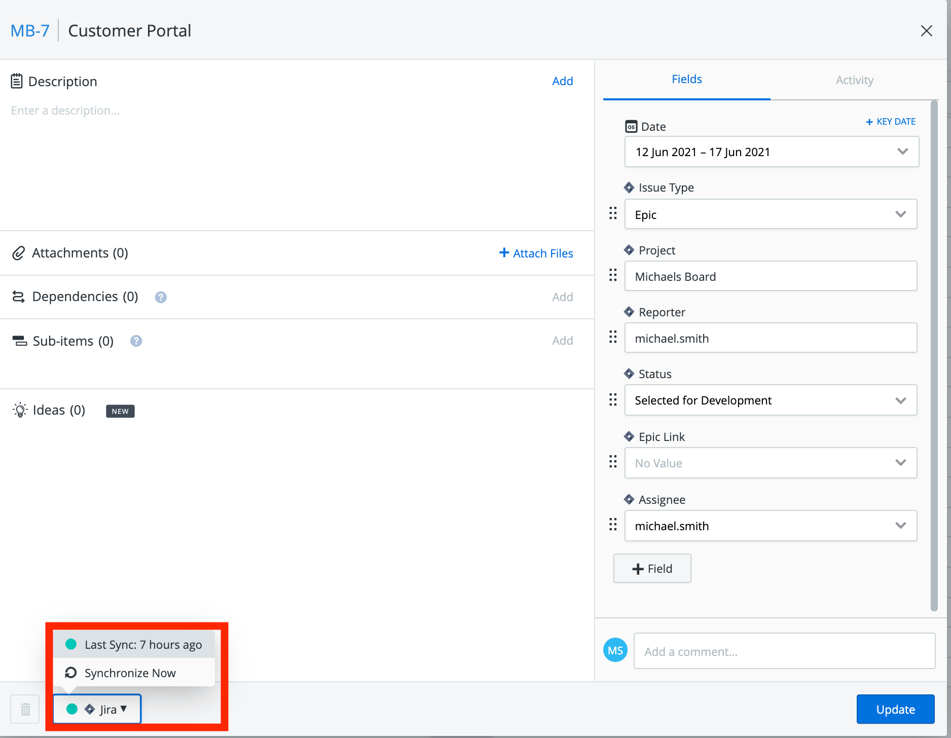The width and height of the screenshot is (951, 738).
Task: Click the Status field drag handle
Action: pyautogui.click(x=613, y=400)
